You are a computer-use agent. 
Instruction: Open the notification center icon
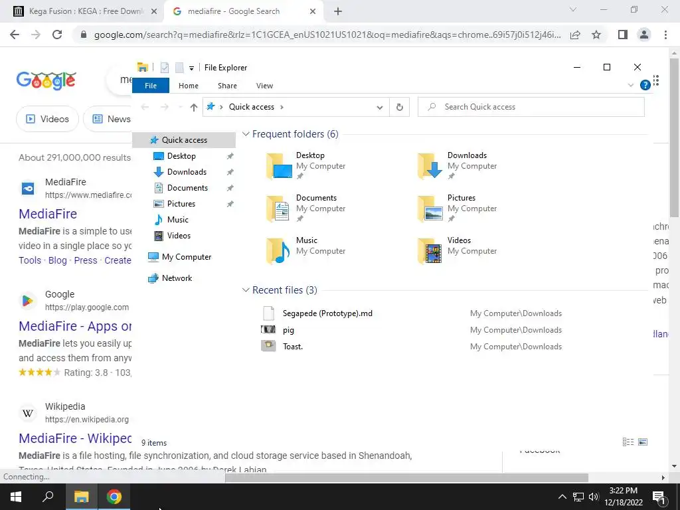(659, 497)
